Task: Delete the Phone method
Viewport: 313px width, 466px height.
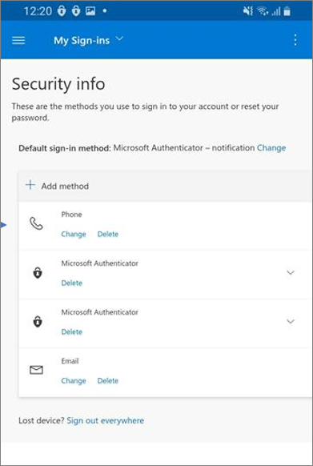Action: coord(108,234)
